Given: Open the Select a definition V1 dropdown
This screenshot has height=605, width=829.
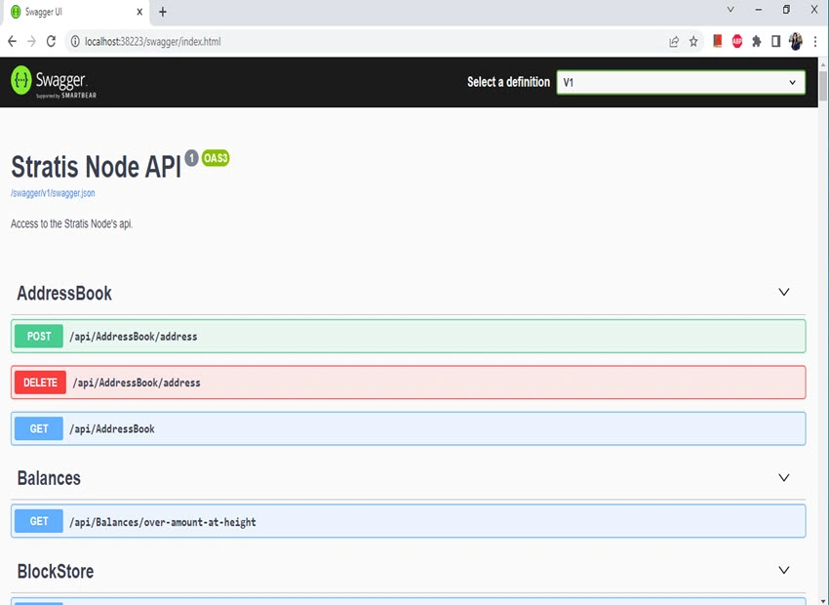Looking at the screenshot, I should [x=681, y=83].
